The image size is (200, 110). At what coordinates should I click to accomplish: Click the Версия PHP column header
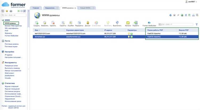click(x=184, y=30)
